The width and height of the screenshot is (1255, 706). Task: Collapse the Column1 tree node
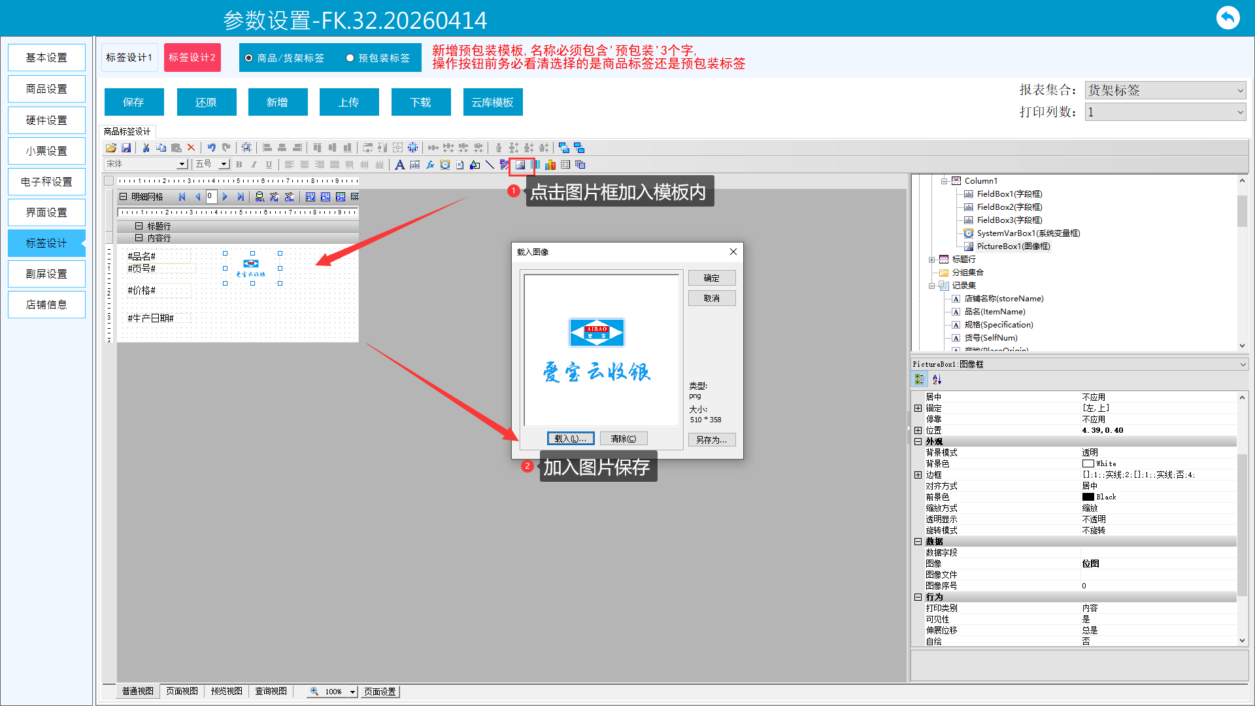coord(944,181)
